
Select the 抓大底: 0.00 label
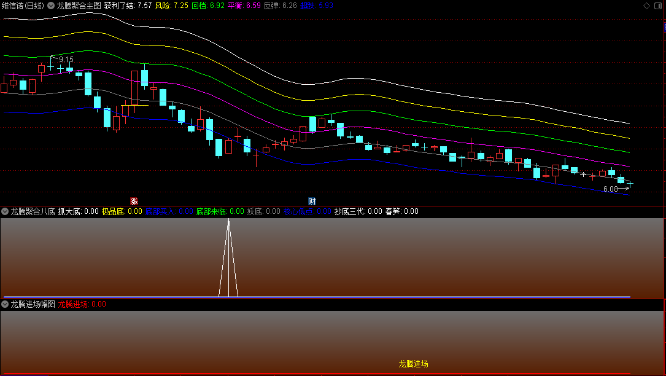point(78,211)
